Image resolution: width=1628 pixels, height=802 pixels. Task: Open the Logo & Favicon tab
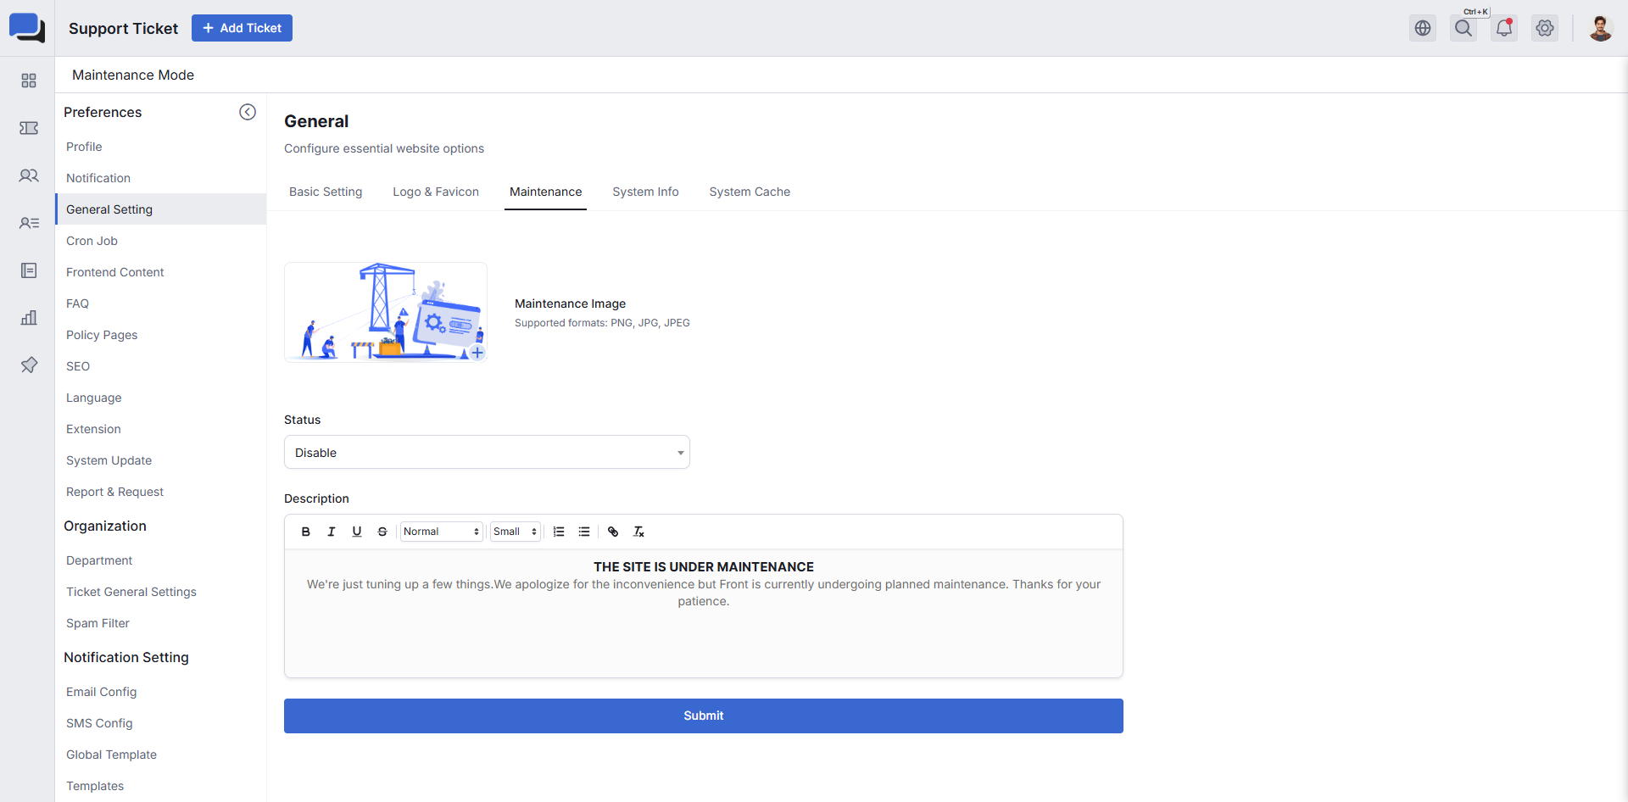coord(436,192)
